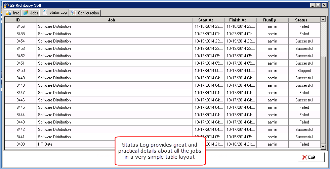330x169 pixels.
Task: Select job ID 8445
Action: coord(20,107)
